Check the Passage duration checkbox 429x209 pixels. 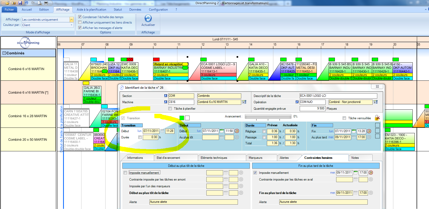coord(264,137)
